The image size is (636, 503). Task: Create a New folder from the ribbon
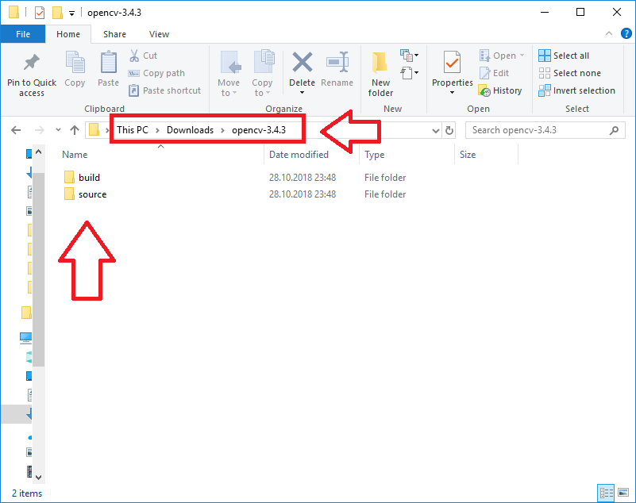pos(380,75)
